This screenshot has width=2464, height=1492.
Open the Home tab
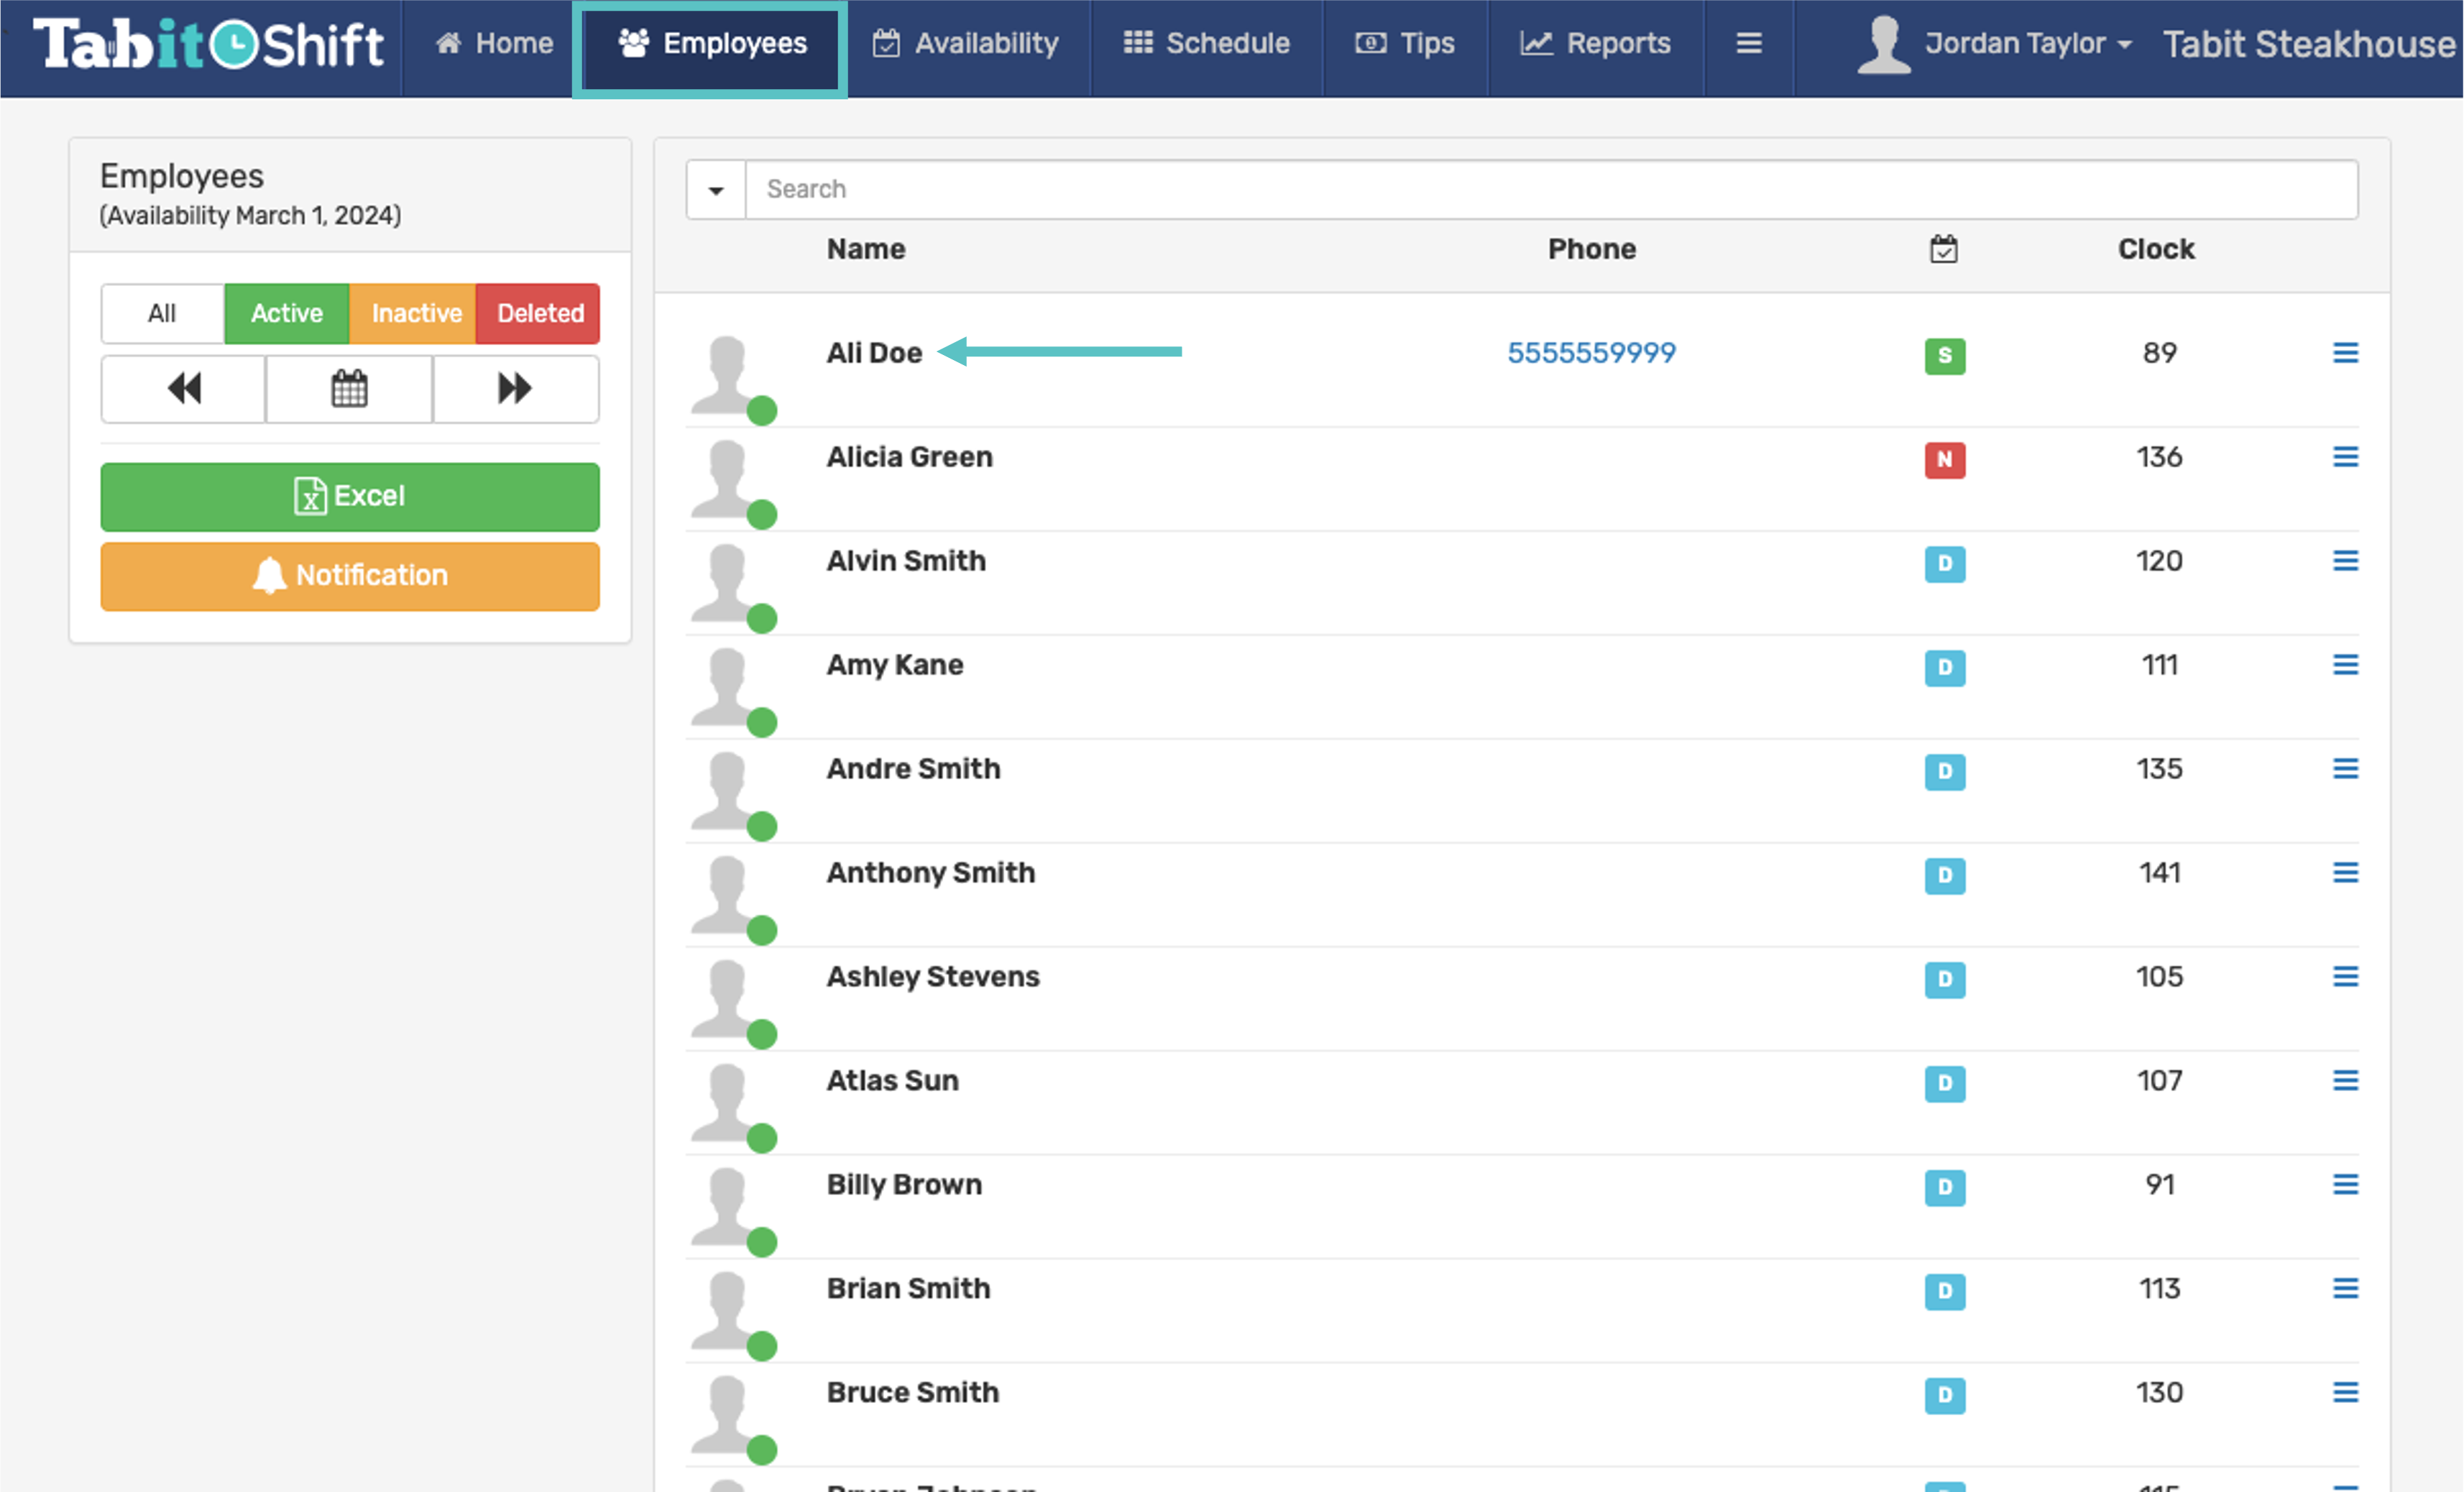tap(494, 44)
